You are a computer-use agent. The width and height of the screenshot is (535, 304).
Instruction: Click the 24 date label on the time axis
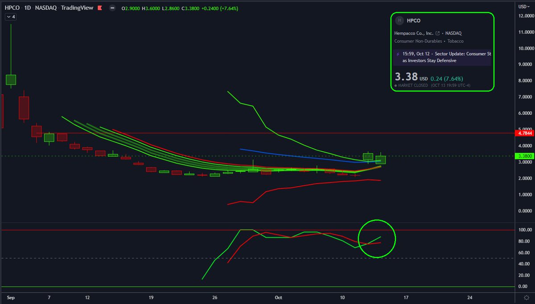pyautogui.click(x=469, y=297)
